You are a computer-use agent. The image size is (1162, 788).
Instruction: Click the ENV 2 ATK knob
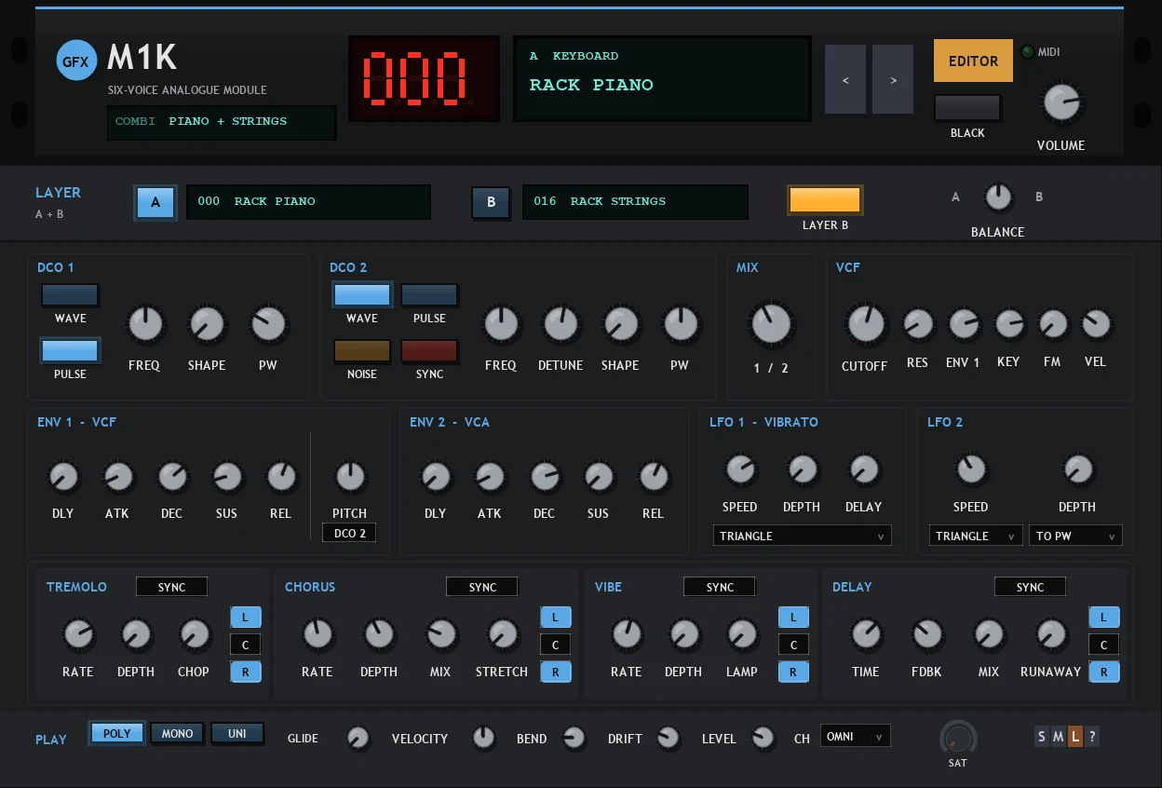click(490, 477)
